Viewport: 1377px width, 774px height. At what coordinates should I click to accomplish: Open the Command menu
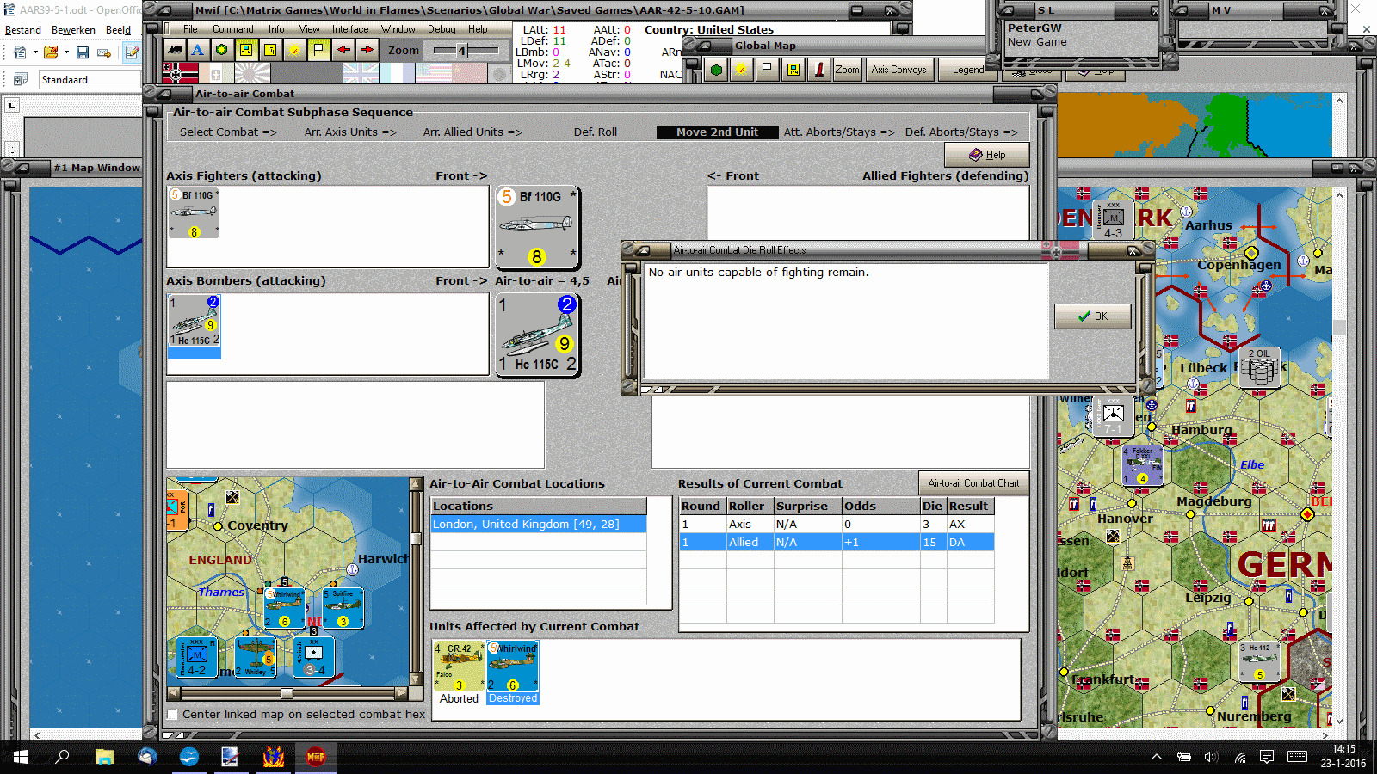[x=233, y=29]
